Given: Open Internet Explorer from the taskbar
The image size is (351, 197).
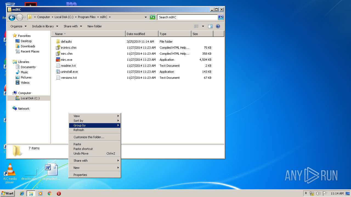Looking at the screenshot, I should [x=22, y=193].
